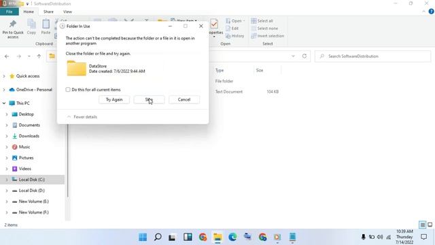Screen dimensions: 435x245
Task: Click the Search SoftwareDistribution field
Action: click(x=372, y=56)
